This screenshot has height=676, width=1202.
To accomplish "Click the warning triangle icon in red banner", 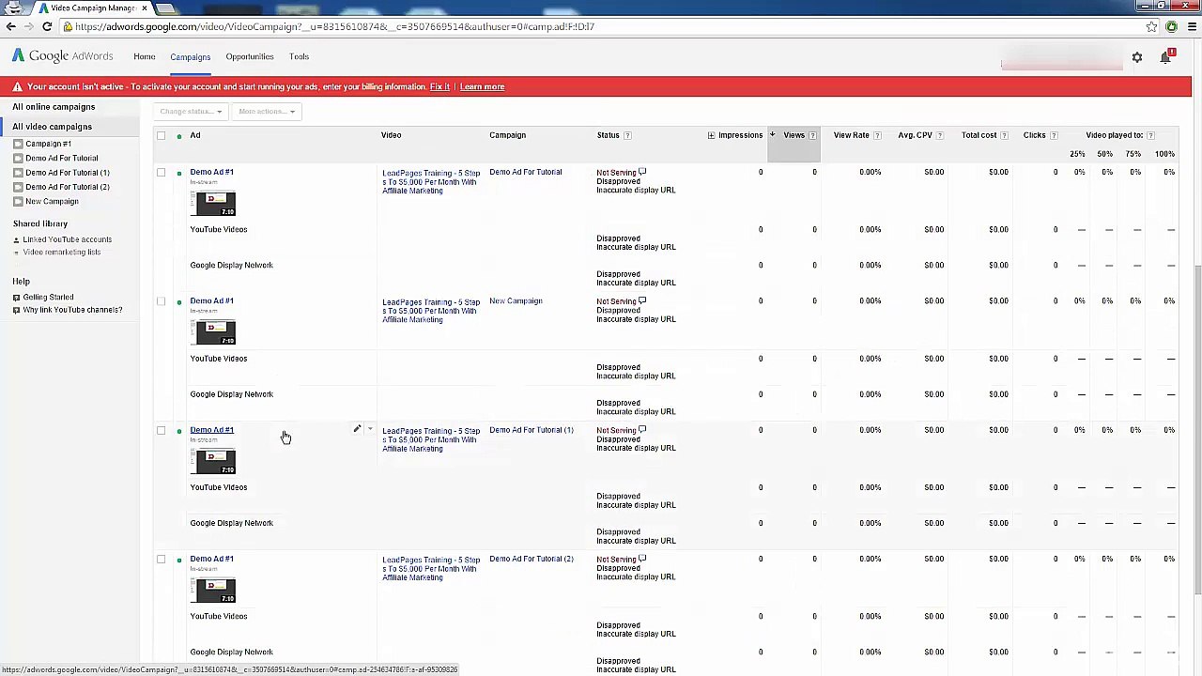I will point(17,86).
